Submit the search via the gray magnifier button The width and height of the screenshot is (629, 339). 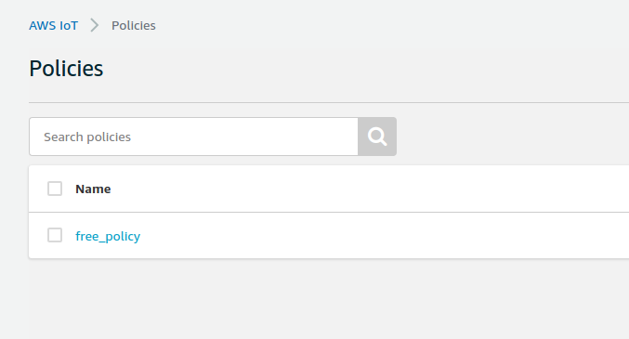pyautogui.click(x=377, y=137)
